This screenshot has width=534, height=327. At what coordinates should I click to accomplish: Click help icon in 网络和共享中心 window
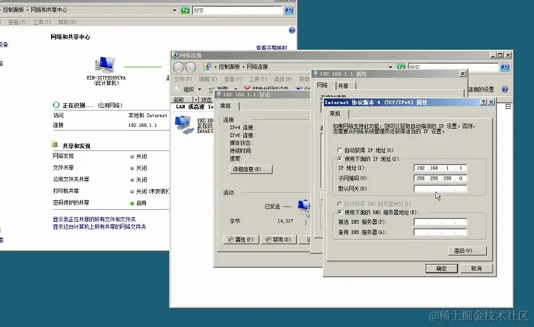[292, 31]
